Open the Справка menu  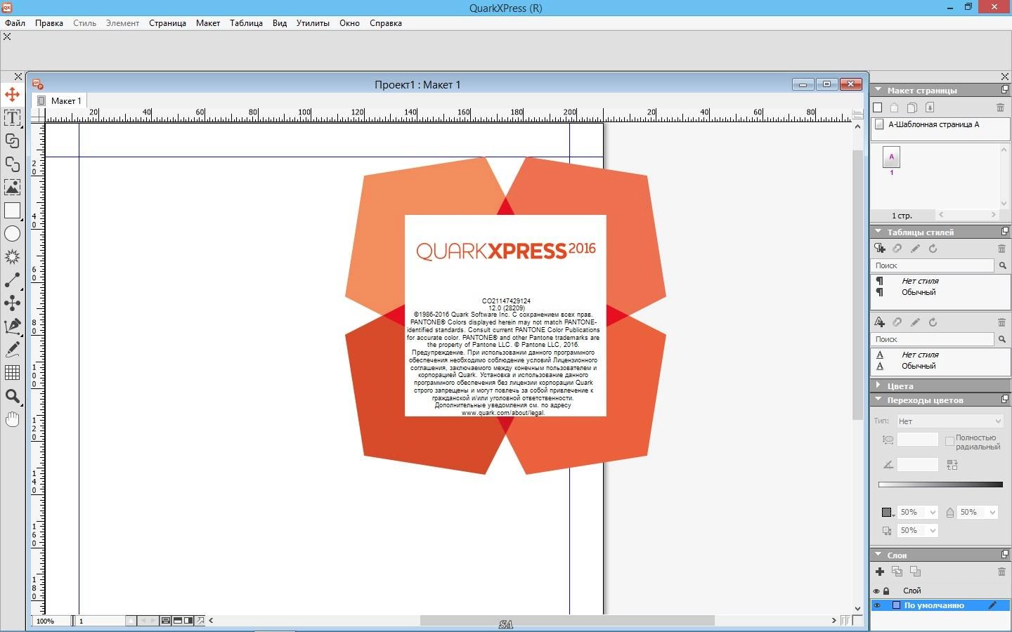point(386,23)
